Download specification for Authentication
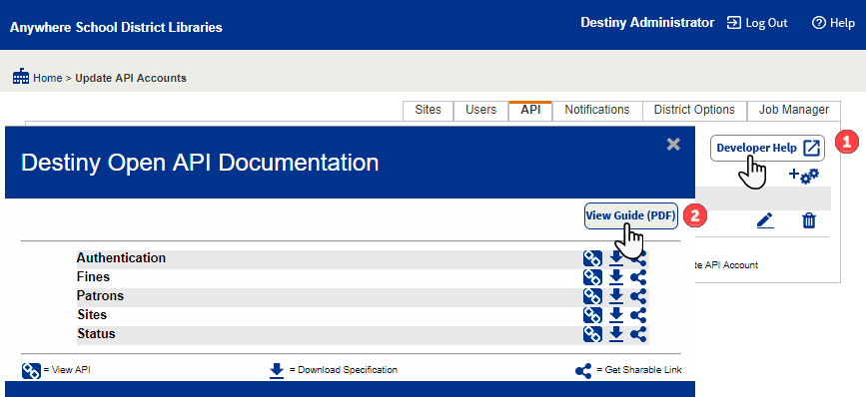Screen dimensions: 866x397 616,258
